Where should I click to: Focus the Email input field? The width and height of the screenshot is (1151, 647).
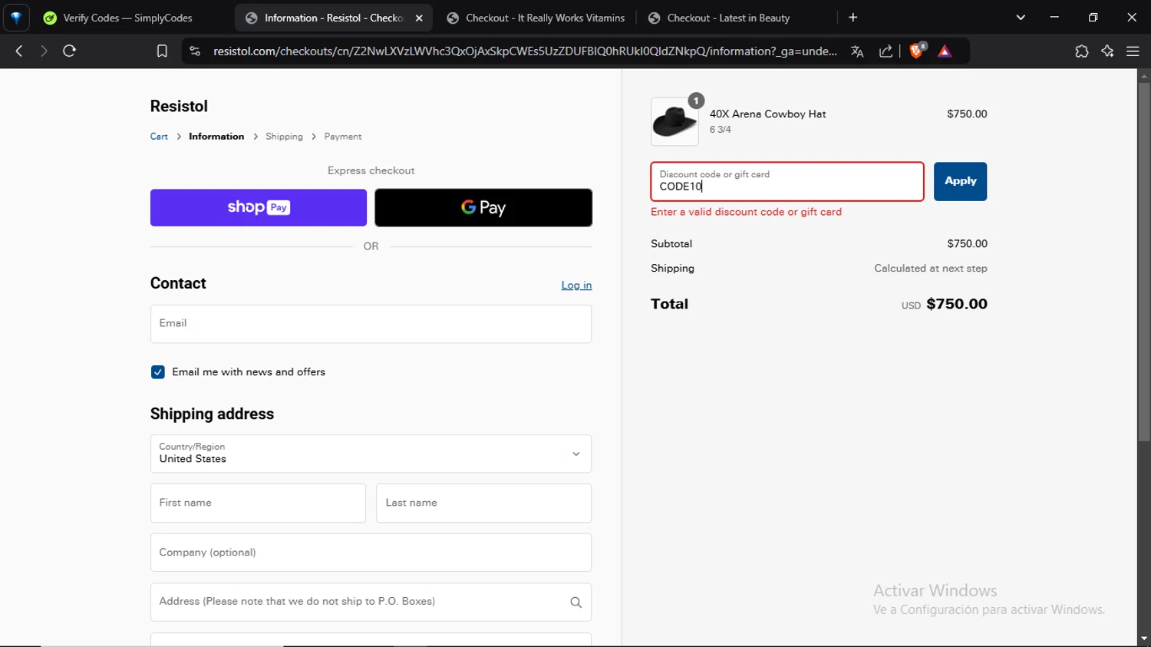coord(371,324)
